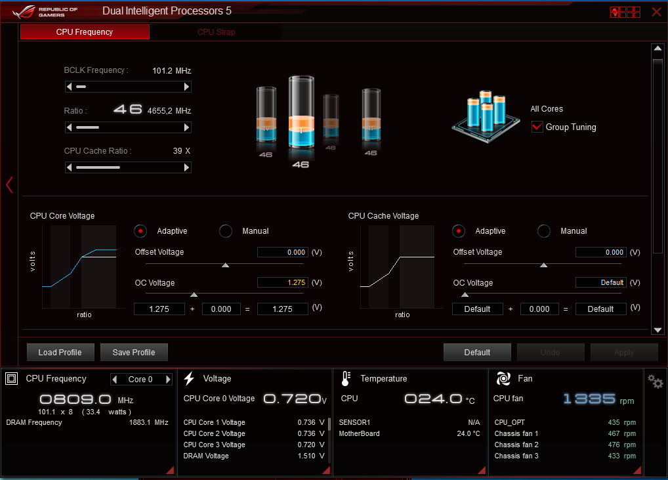
Task: Switch to the CPU Strap tab
Action: pos(216,32)
